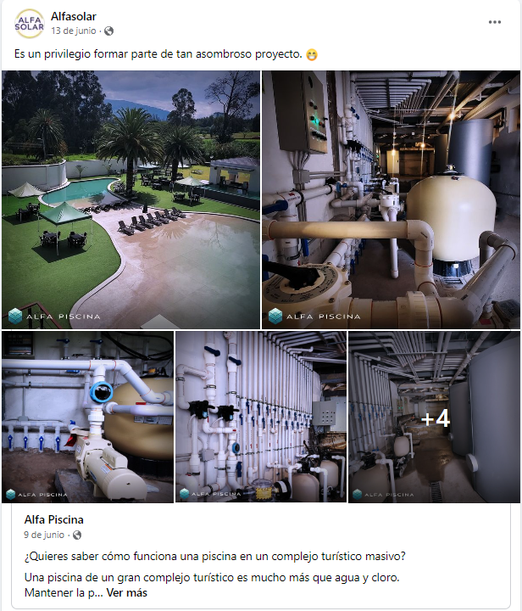Viewport: 522px width, 611px height.
Task: Click the public globe icon beside 13 de junio
Action: 109,31
